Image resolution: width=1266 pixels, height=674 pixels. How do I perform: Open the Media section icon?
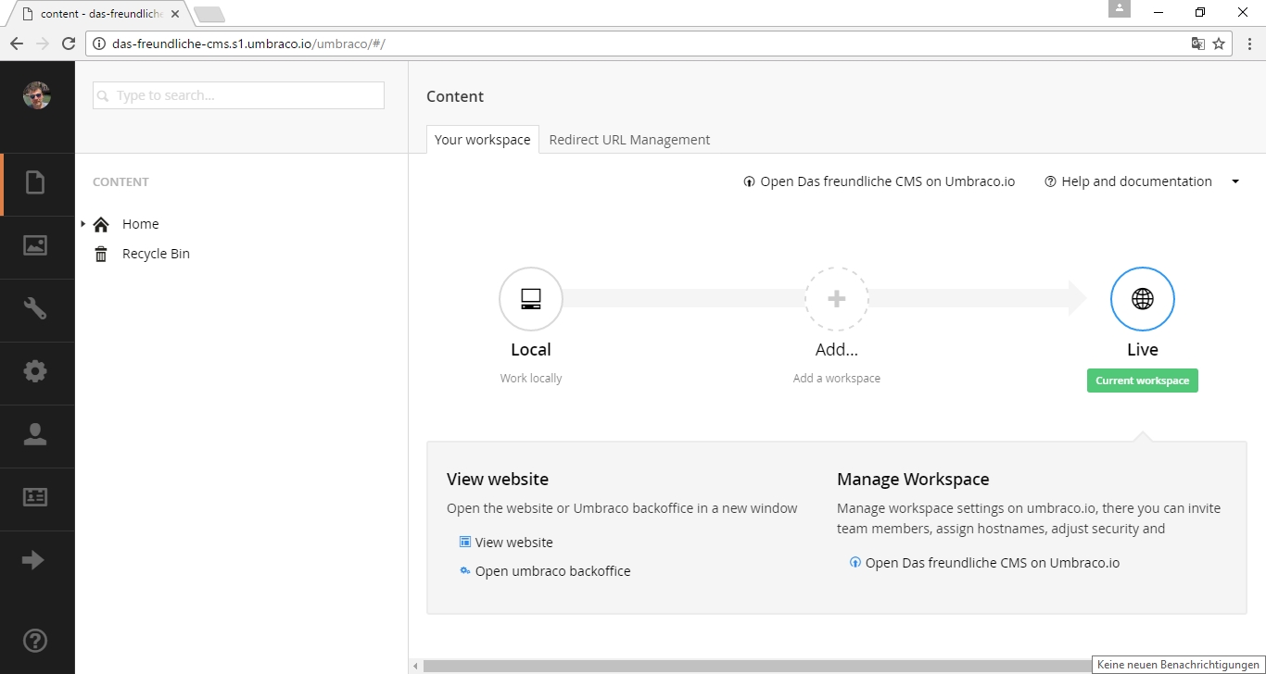(x=35, y=246)
